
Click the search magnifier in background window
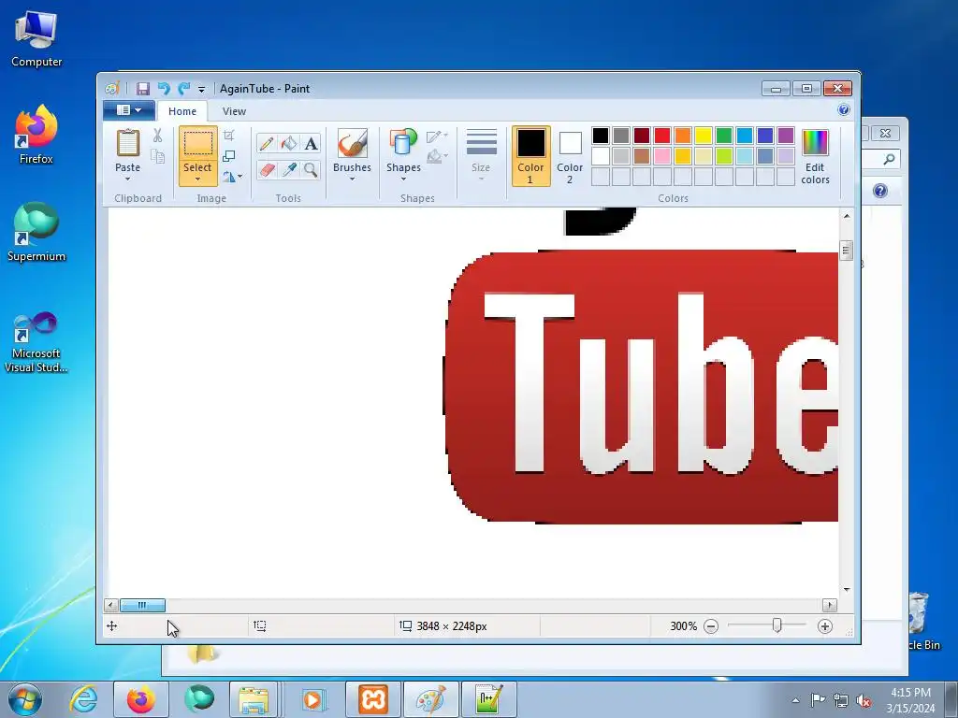click(889, 159)
